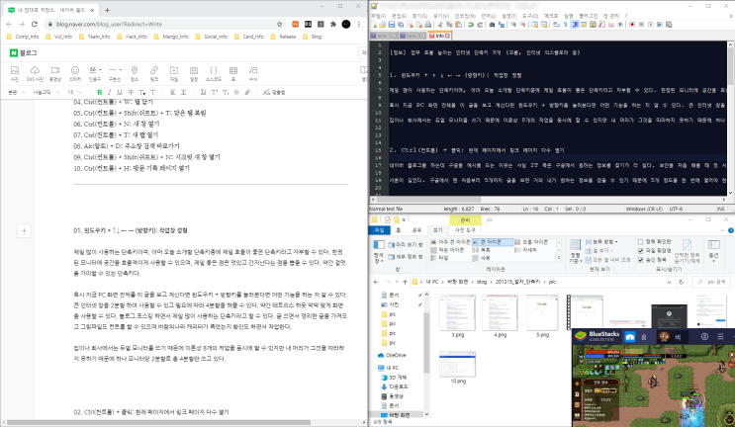Open the Plugins menu in Notepad++

(588, 16)
